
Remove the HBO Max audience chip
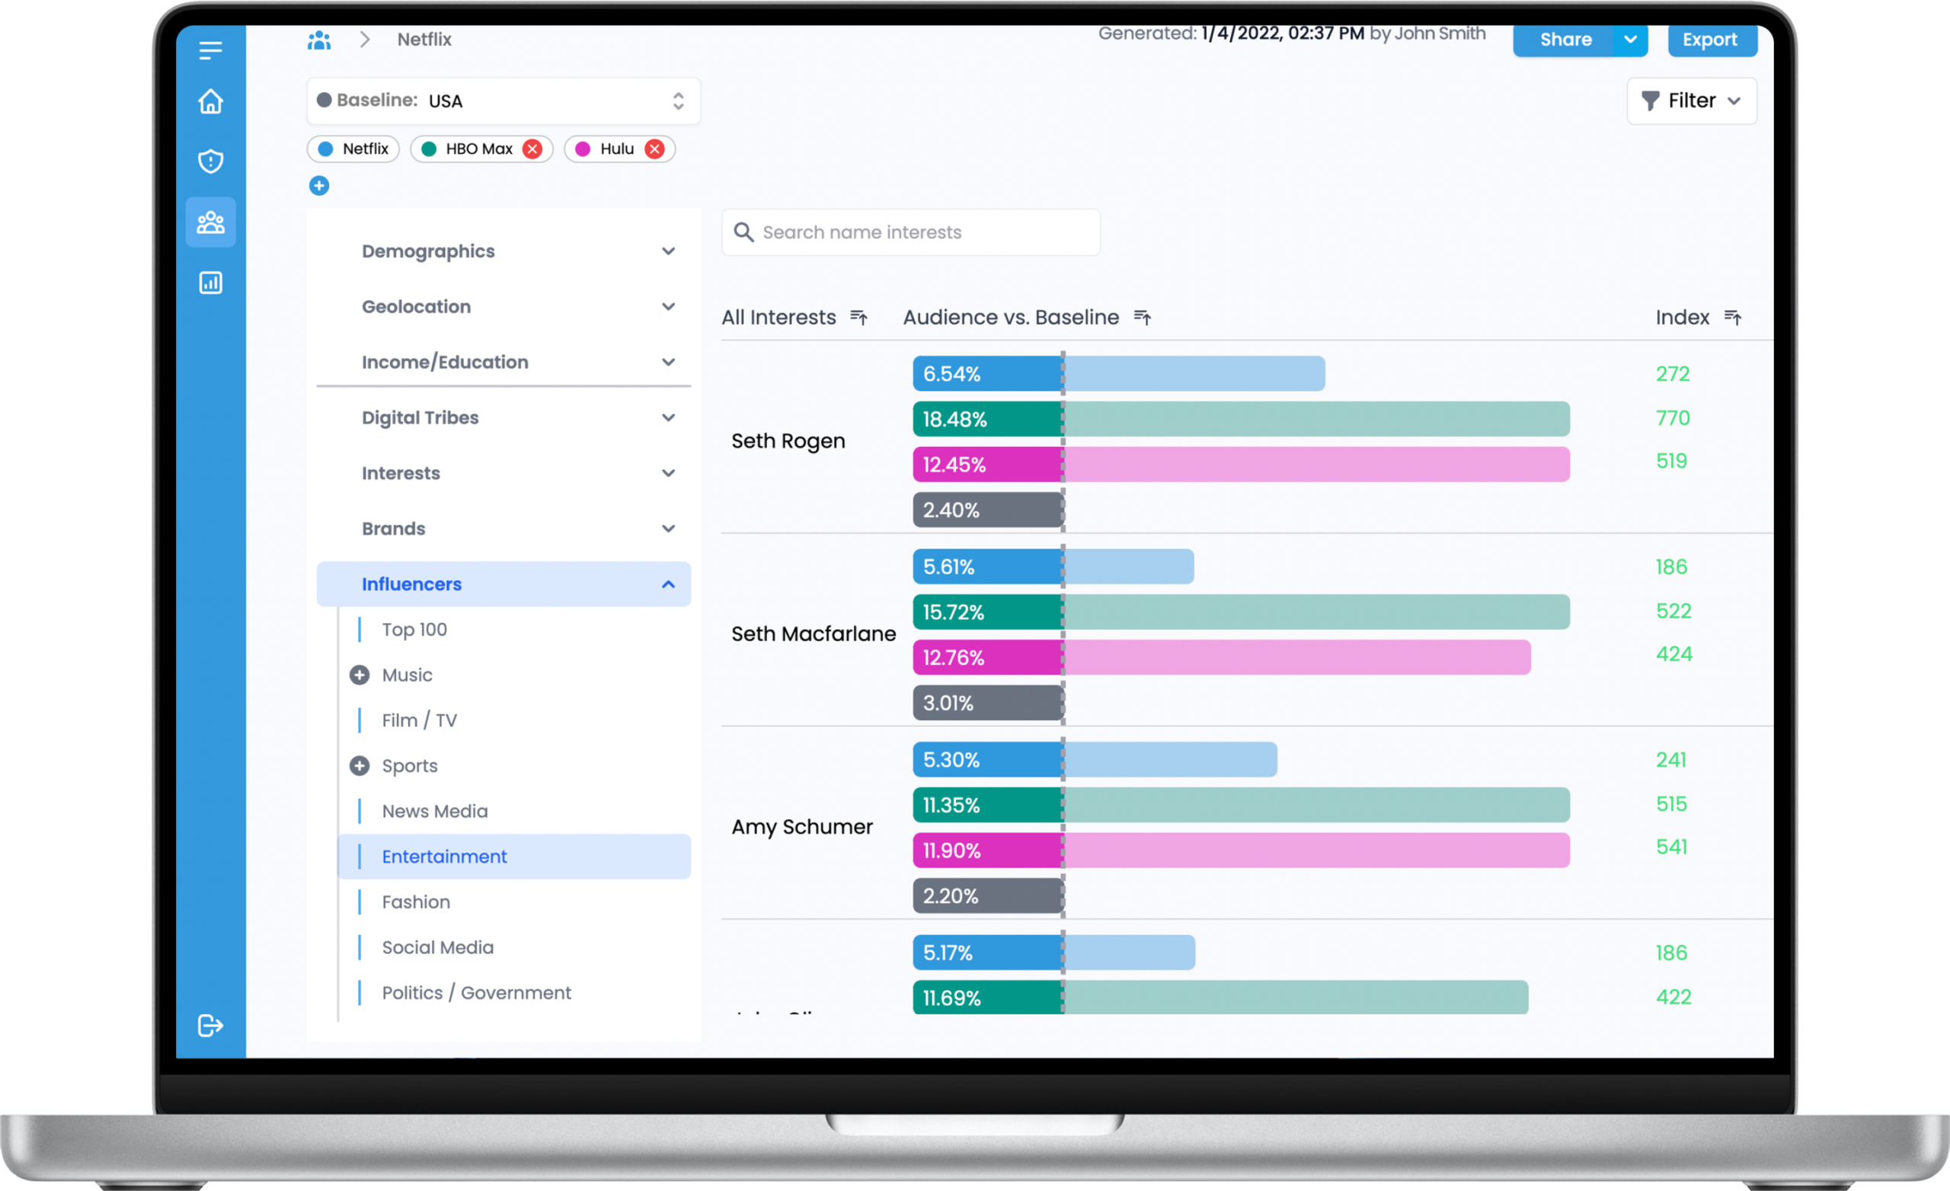tap(532, 148)
